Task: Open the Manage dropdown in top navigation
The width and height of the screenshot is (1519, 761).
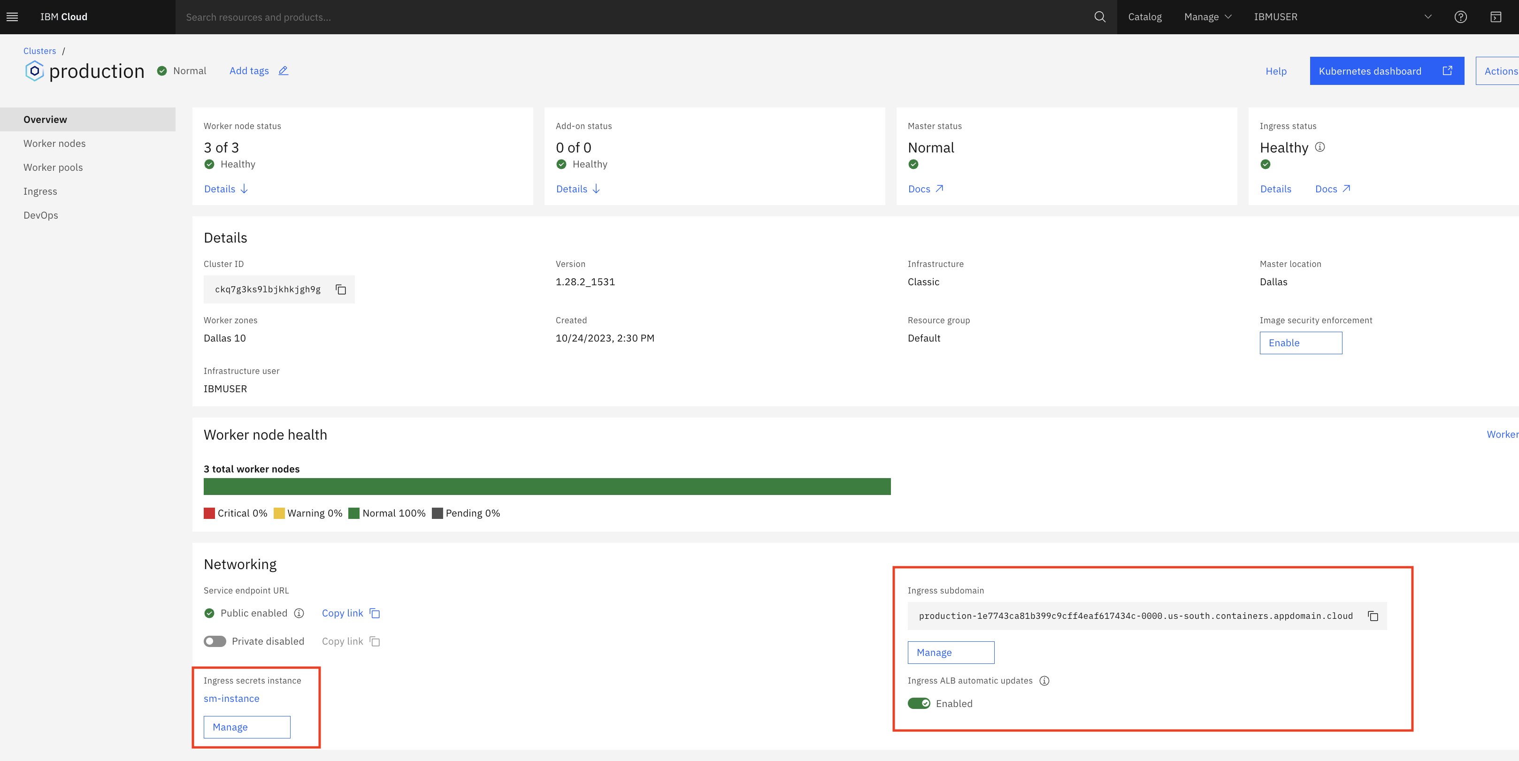Action: coord(1207,16)
